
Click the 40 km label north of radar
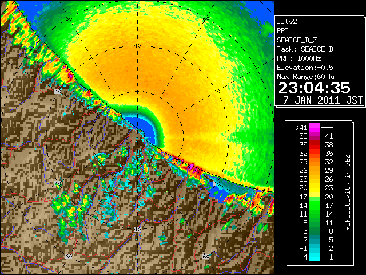[137, 46]
